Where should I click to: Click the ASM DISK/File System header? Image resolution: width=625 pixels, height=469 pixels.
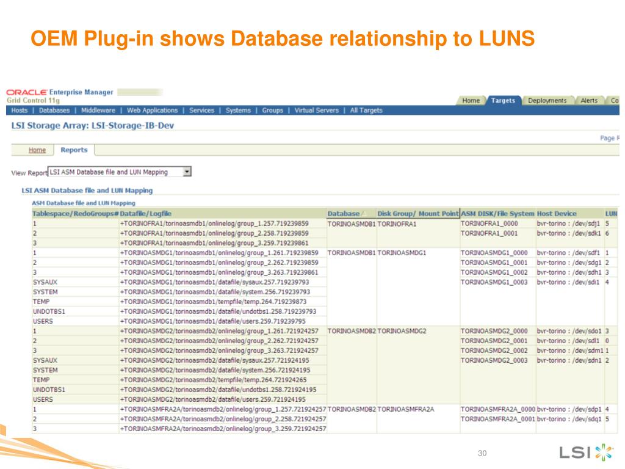tap(497, 214)
